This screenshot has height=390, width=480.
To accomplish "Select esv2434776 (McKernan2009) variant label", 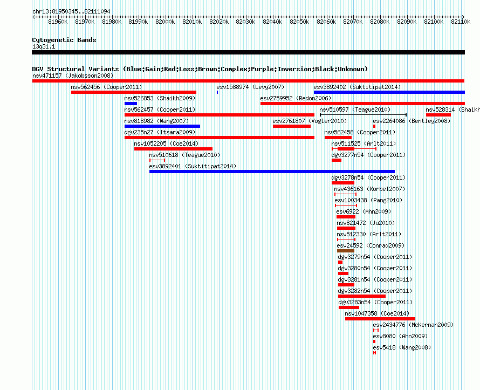I will pyautogui.click(x=413, y=325).
